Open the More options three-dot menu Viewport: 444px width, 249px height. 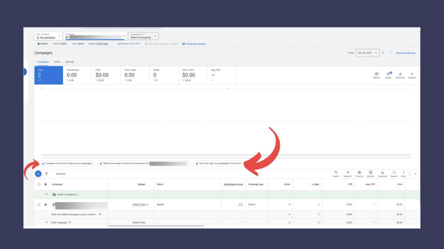point(403,174)
